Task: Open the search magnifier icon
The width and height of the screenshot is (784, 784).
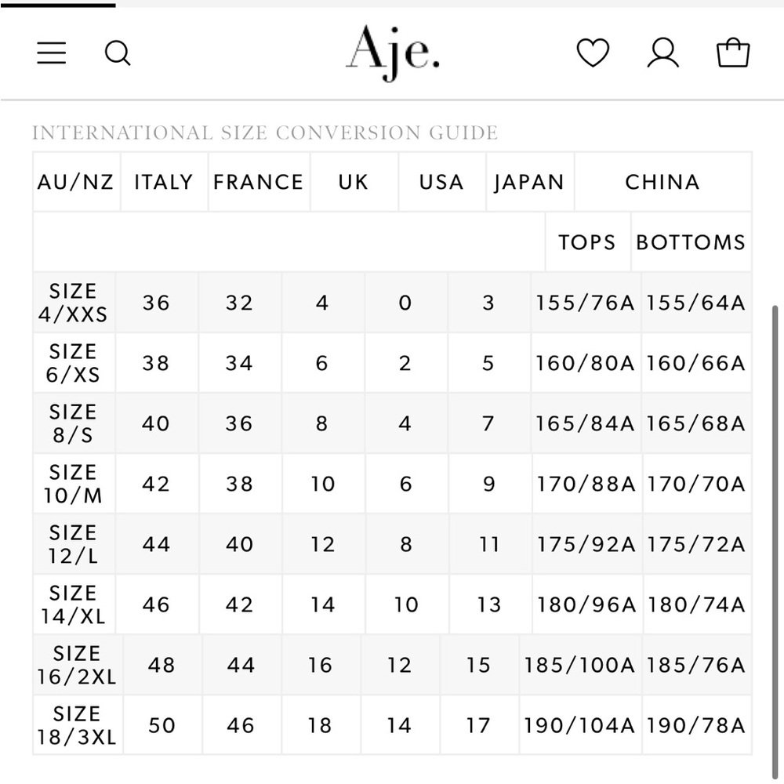Action: 118,53
